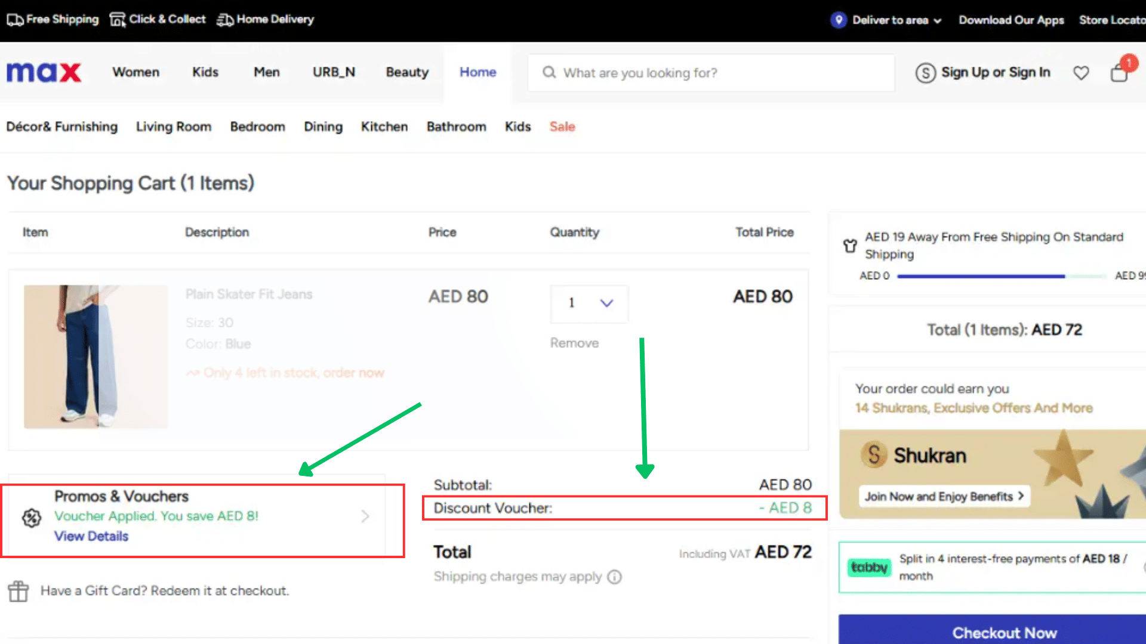
Task: Click the free shipping progress bar
Action: point(1001,276)
